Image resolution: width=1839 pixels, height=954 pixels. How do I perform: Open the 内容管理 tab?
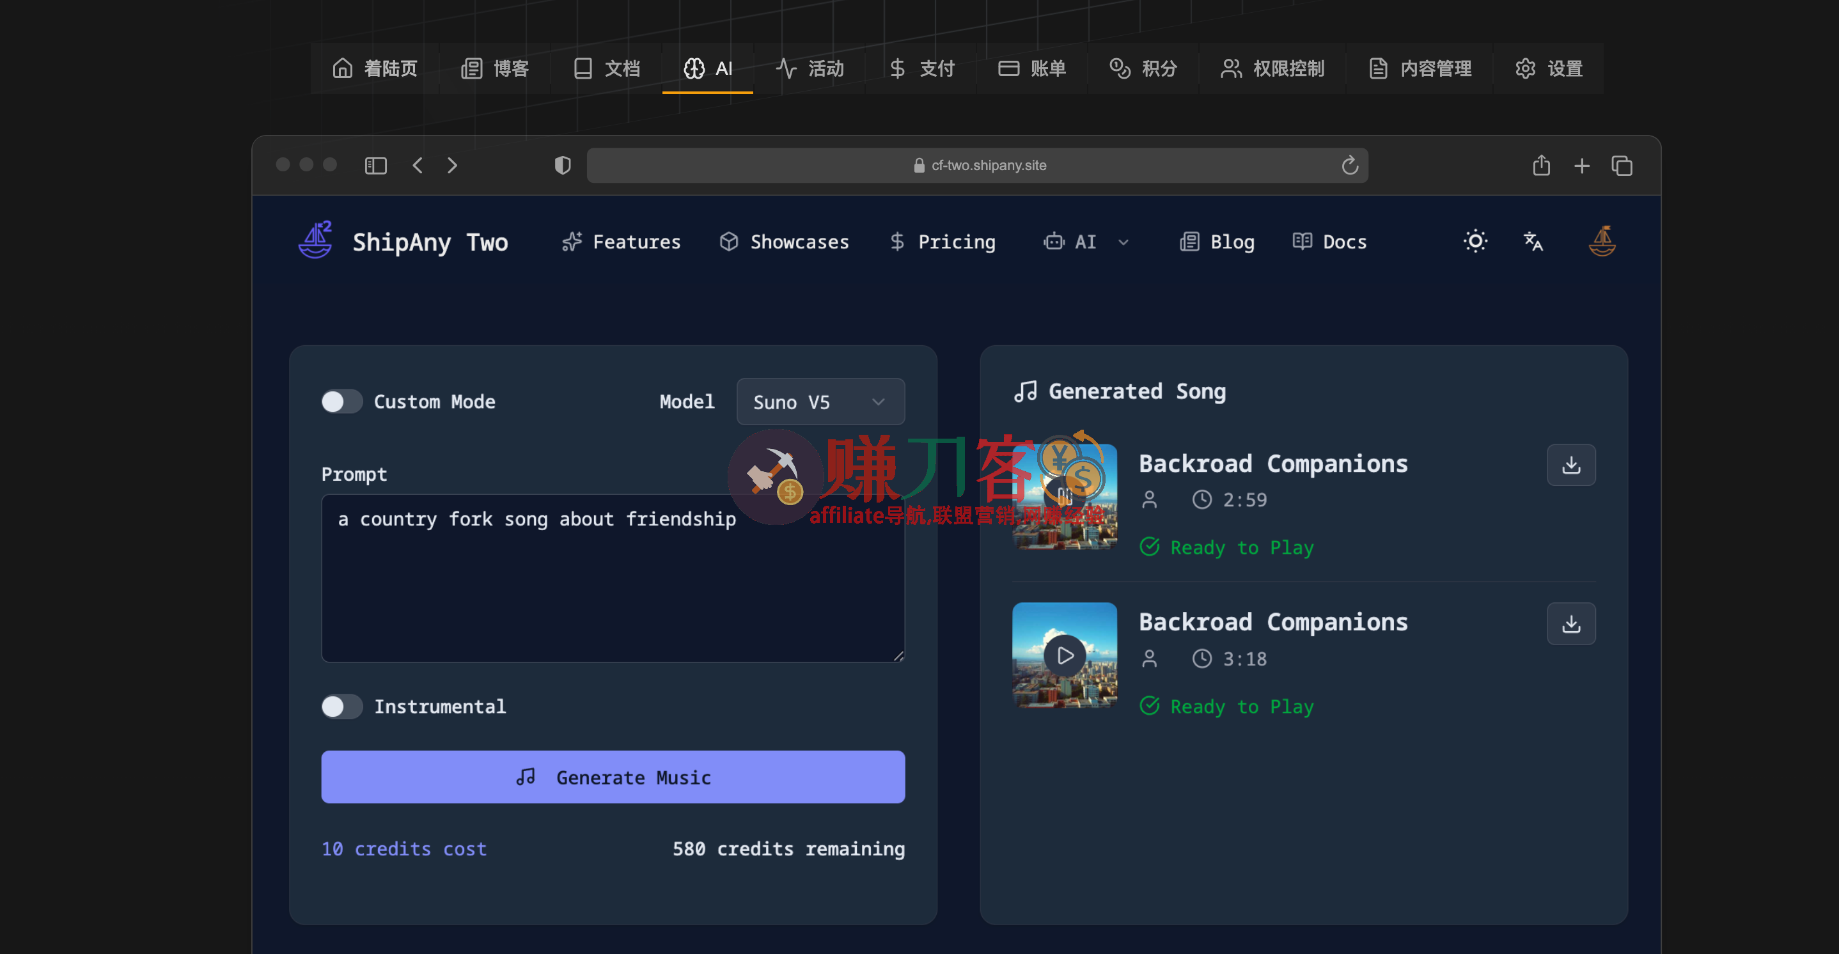pyautogui.click(x=1420, y=68)
